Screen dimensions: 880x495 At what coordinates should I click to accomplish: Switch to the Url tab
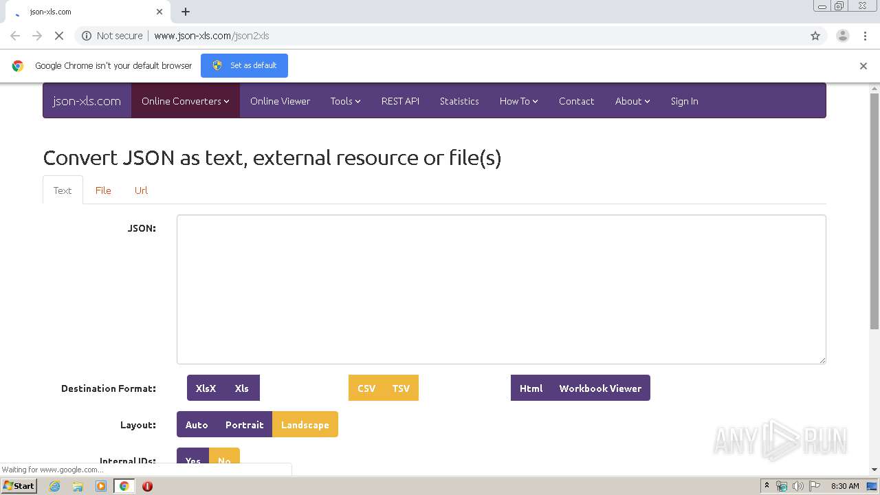pos(141,190)
